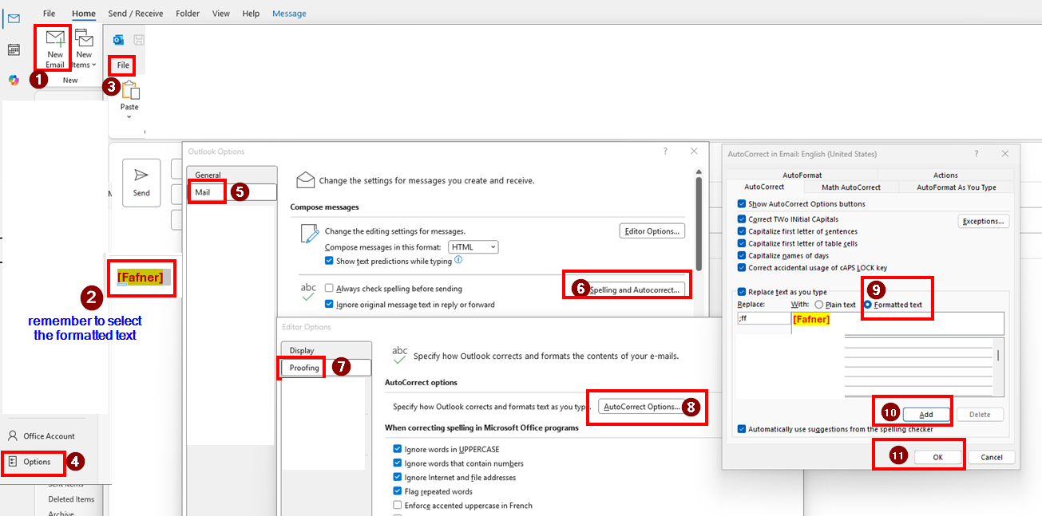This screenshot has width=1042, height=516.
Task: Click the Exceptions button
Action: point(984,221)
